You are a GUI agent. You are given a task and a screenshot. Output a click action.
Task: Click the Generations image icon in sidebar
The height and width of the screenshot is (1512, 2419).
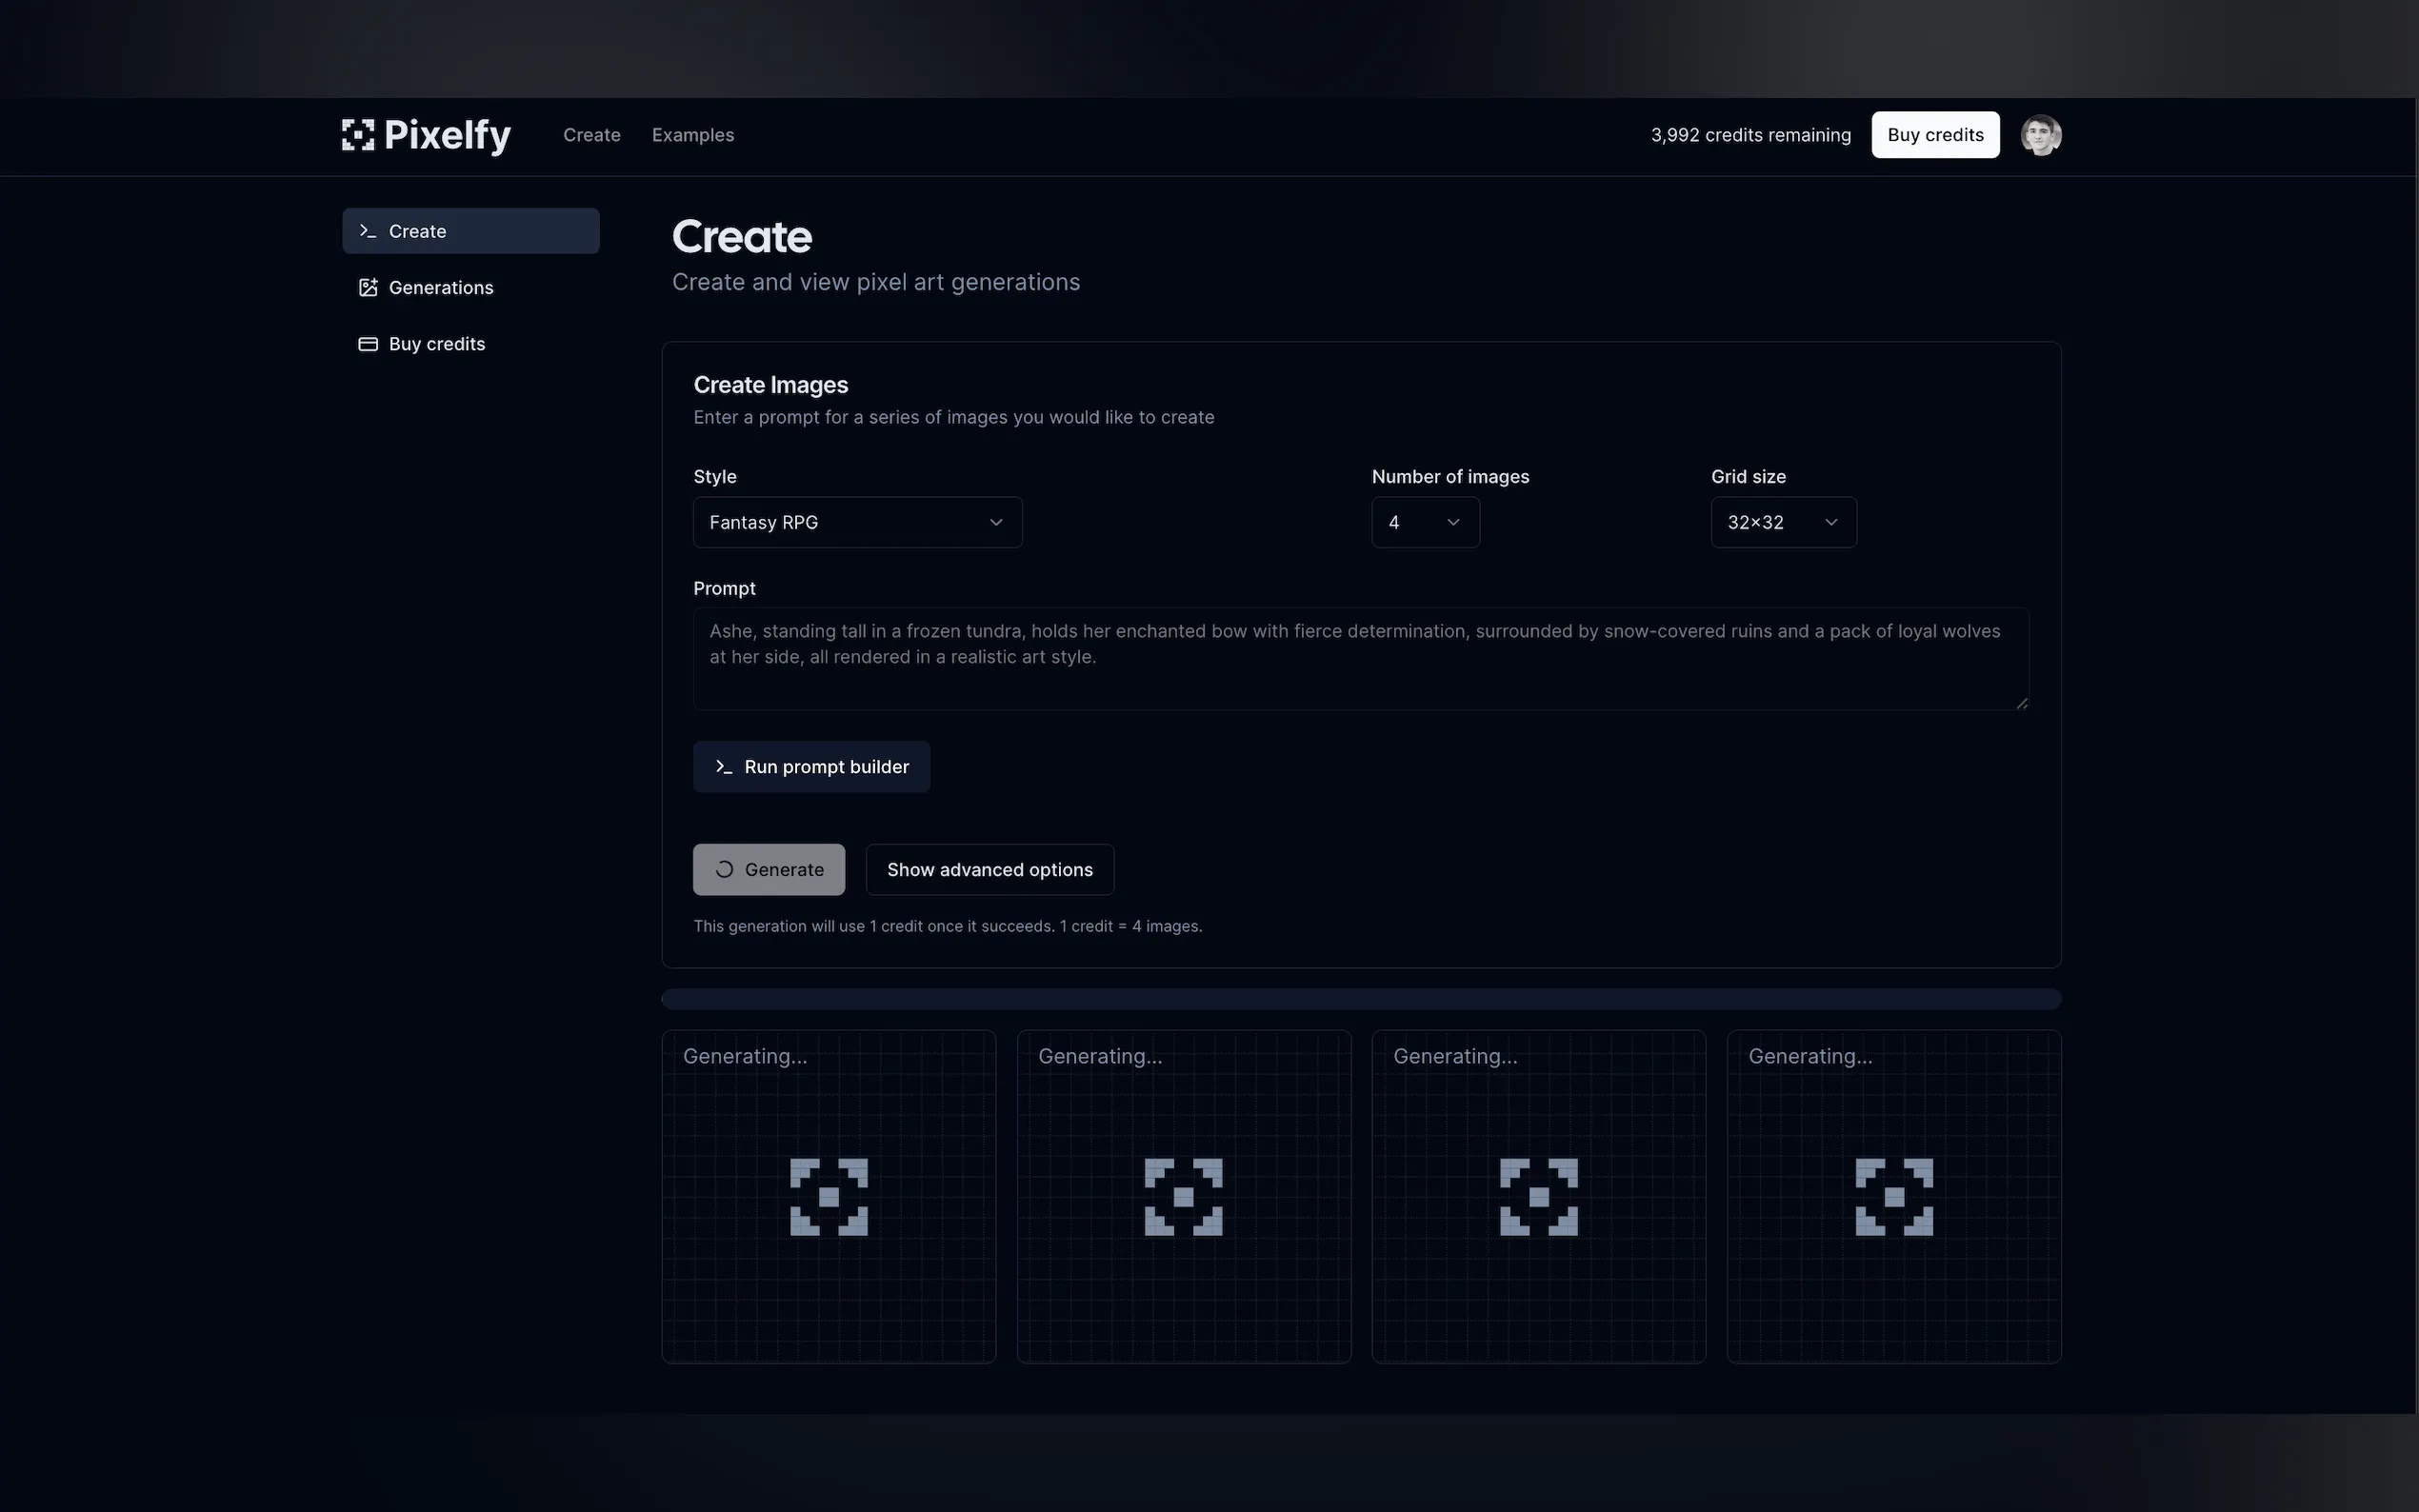(x=367, y=287)
